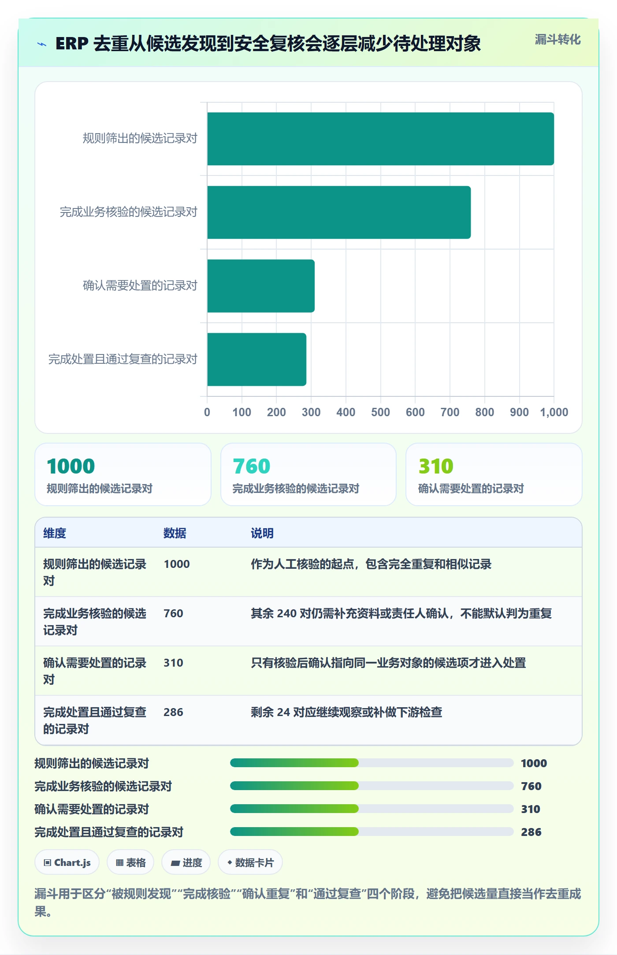Click the x-axis label 1,000

point(554,412)
